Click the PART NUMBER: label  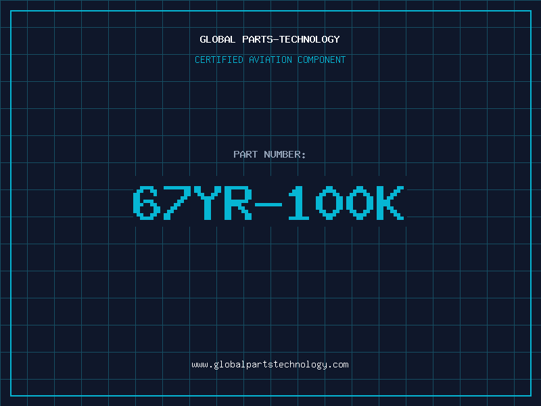270,154
